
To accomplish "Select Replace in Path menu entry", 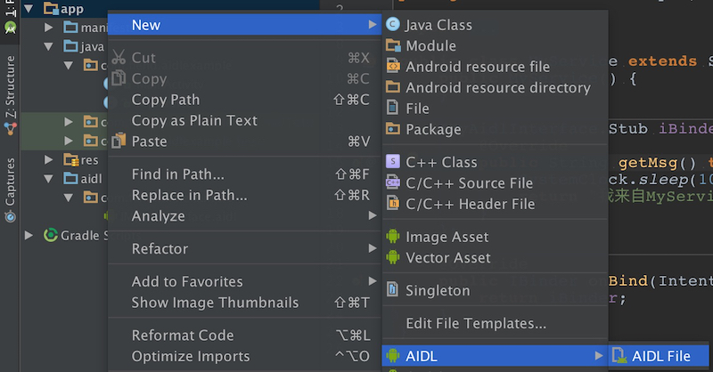I will [244, 195].
